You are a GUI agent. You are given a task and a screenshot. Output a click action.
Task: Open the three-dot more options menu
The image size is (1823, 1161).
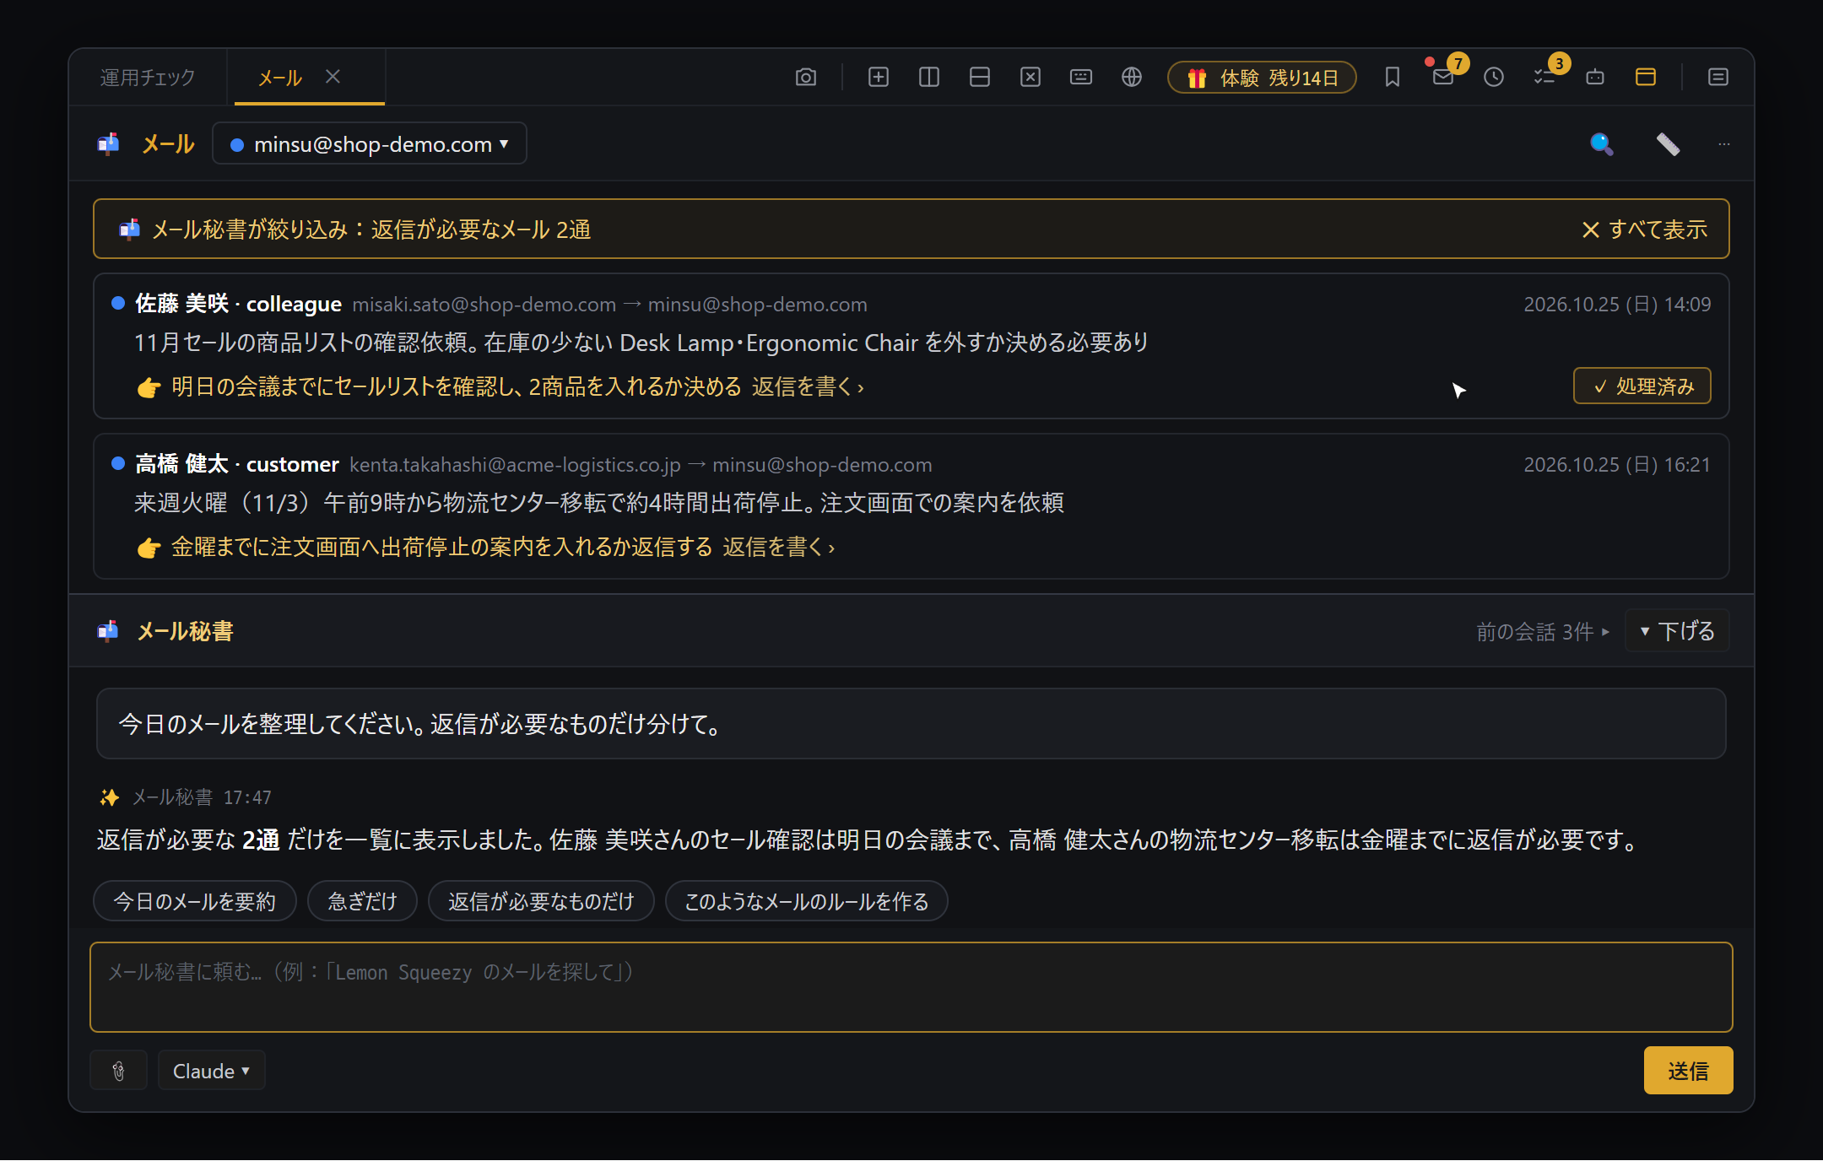click(1723, 144)
